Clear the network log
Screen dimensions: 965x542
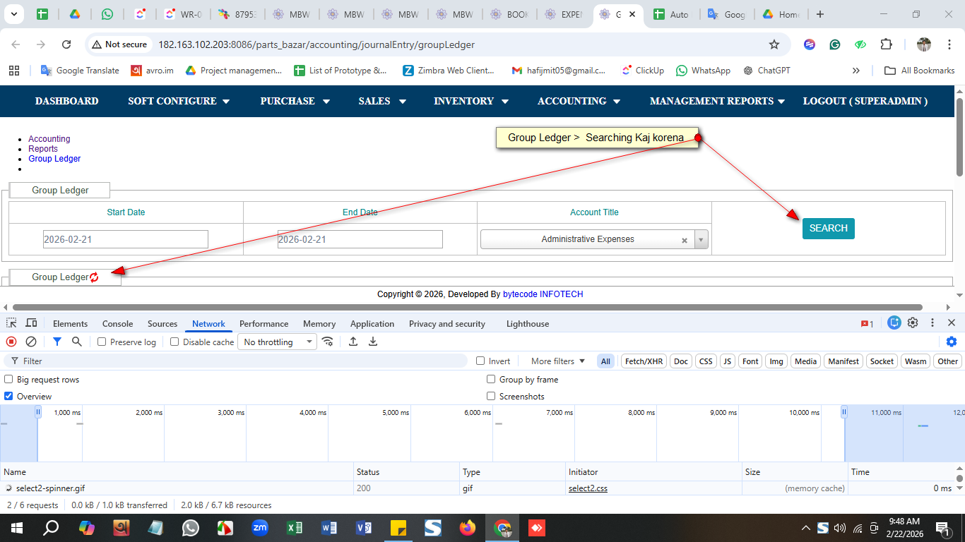pos(31,342)
